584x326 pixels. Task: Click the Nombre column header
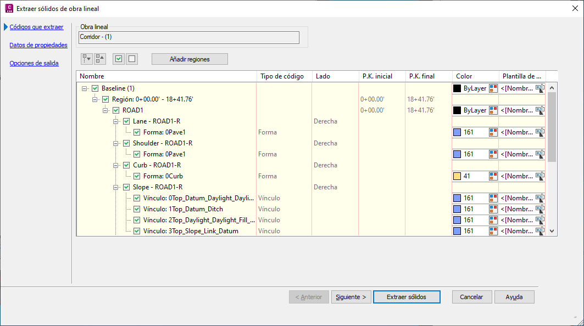[x=166, y=76]
